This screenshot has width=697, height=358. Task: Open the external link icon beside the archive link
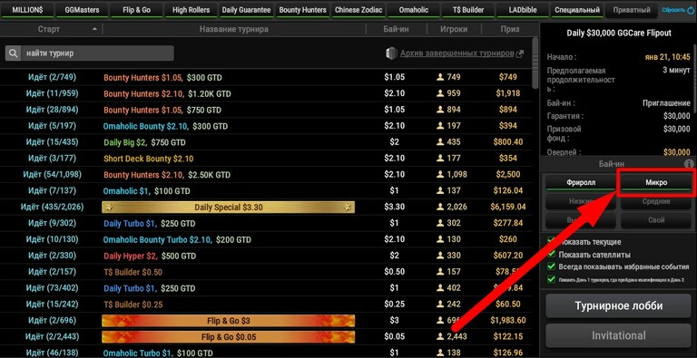(x=520, y=53)
